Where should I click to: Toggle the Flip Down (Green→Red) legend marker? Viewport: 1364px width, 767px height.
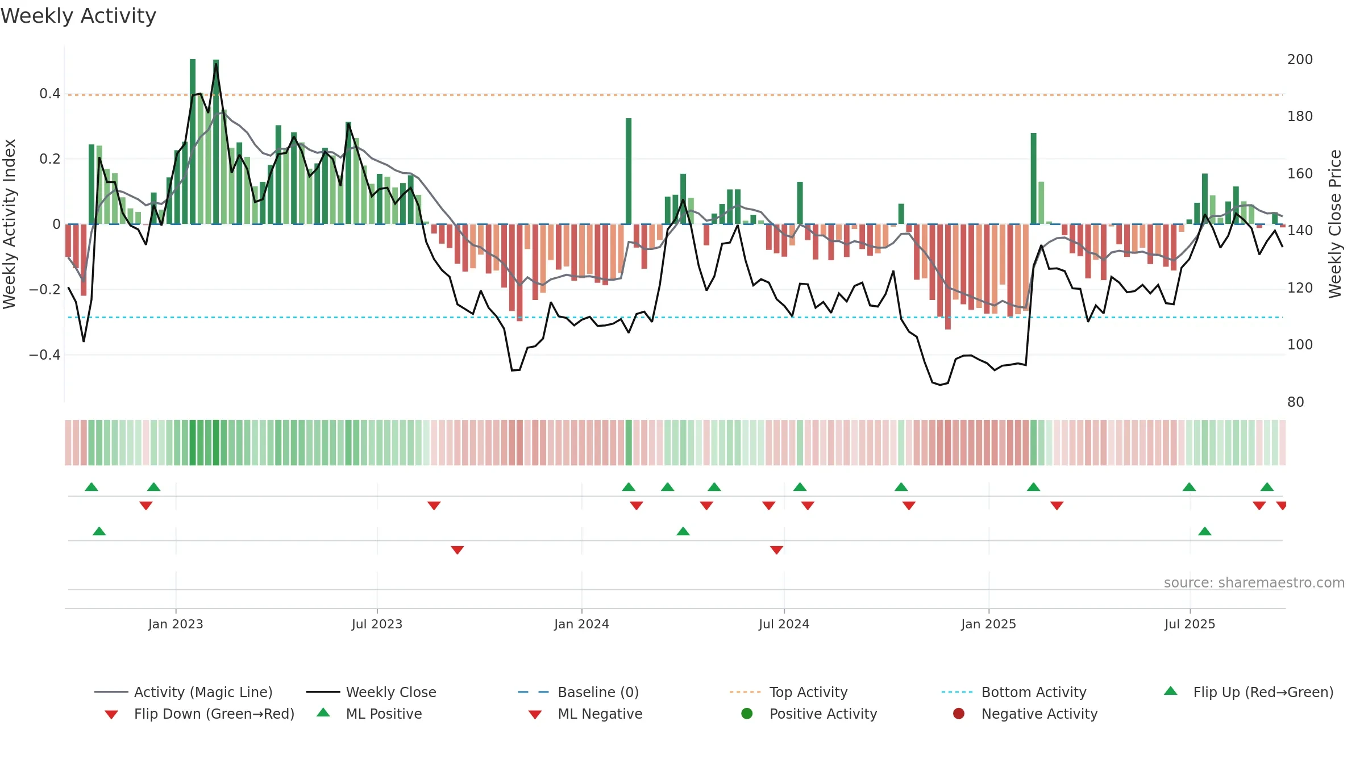111,715
